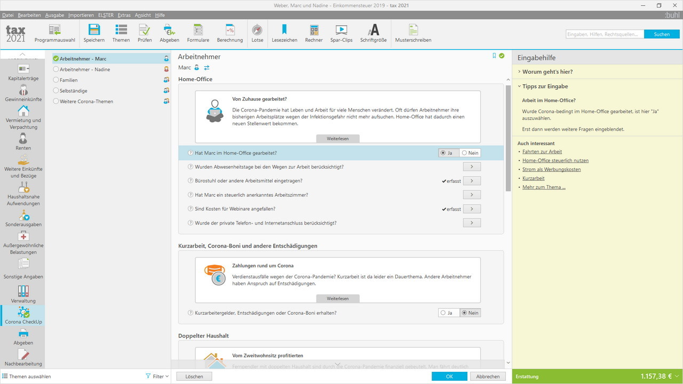Image resolution: width=683 pixels, height=384 pixels.
Task: Click Weiterlesen in Home-Office box
Action: [338, 139]
